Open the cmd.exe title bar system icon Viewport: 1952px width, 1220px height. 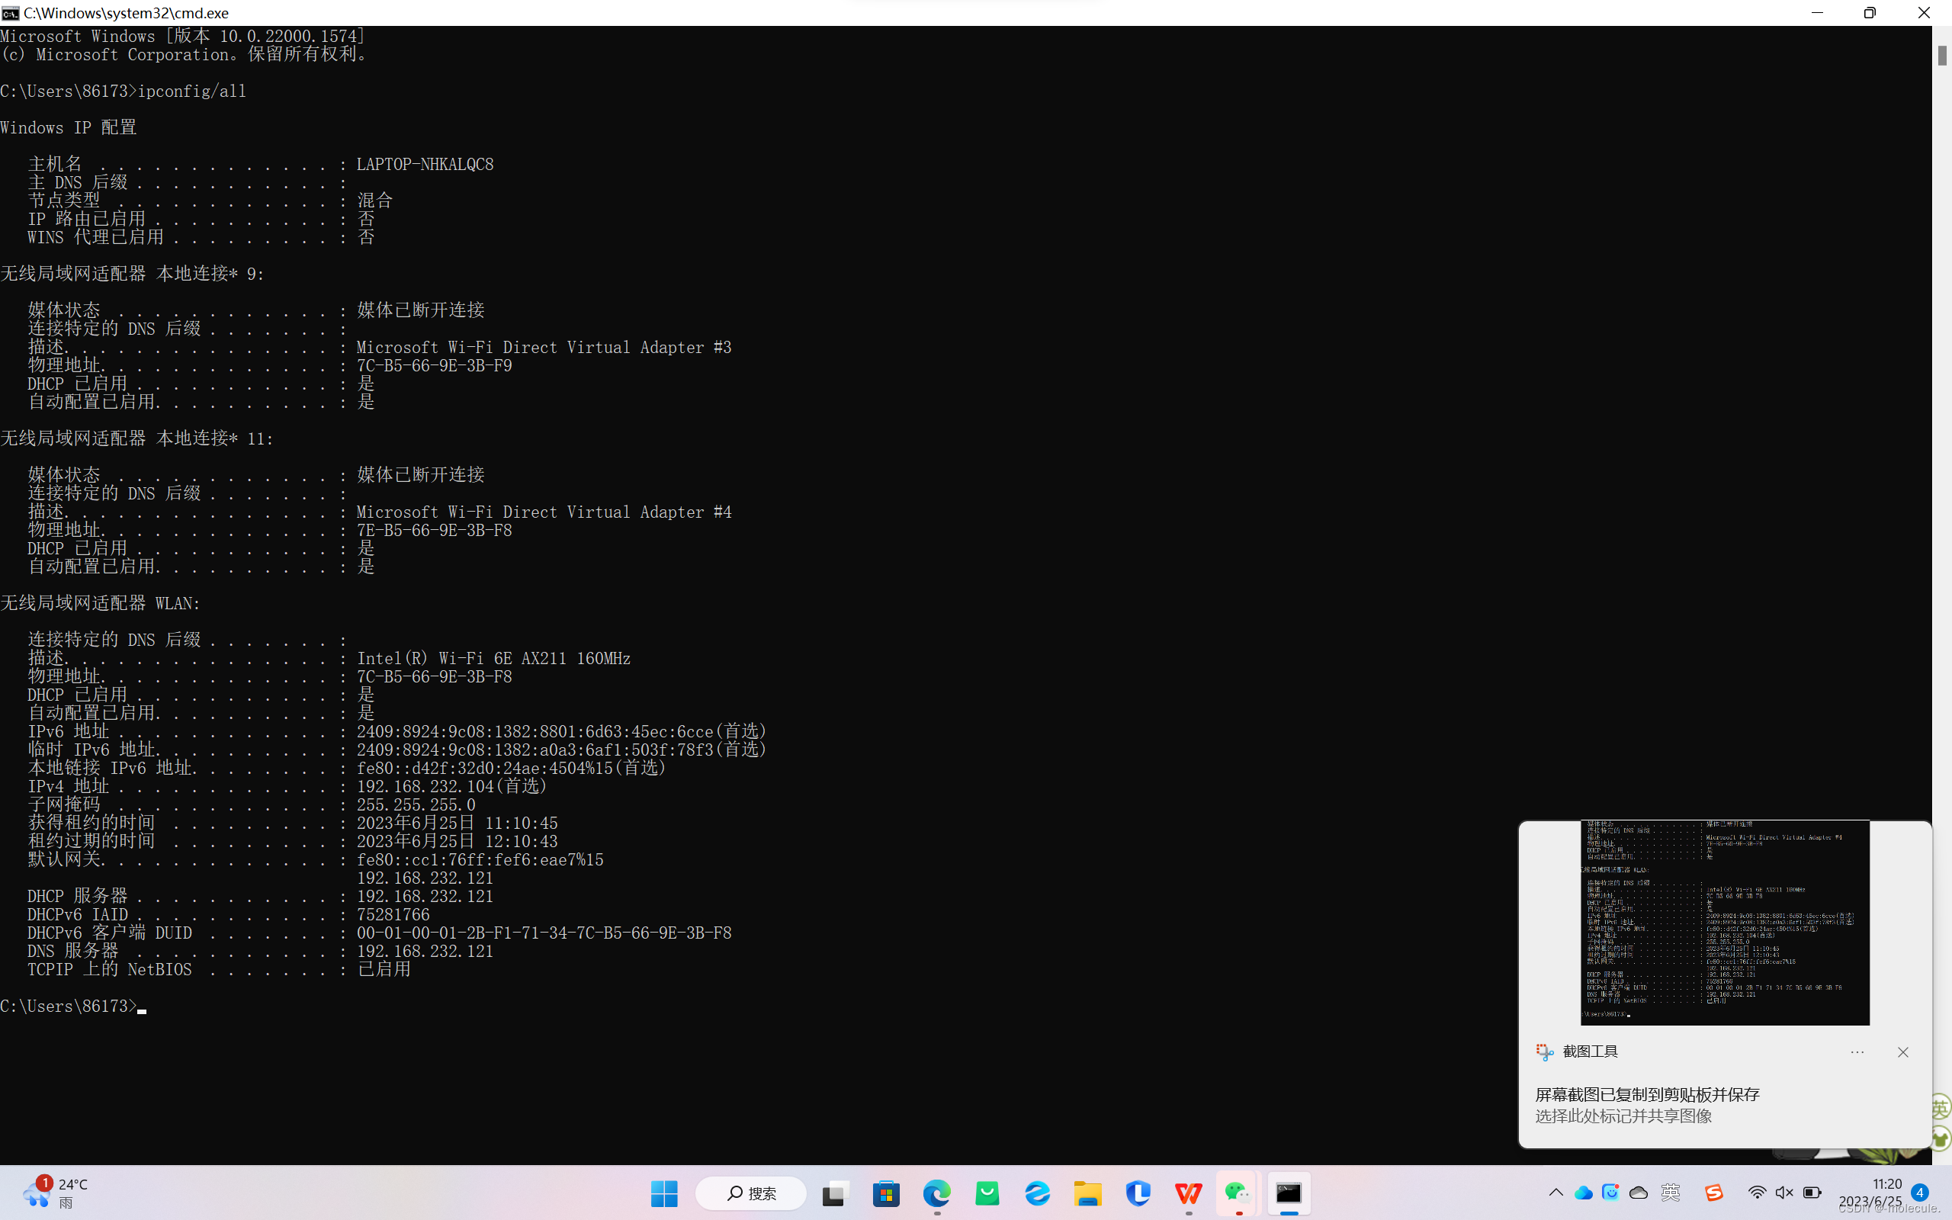tap(11, 13)
